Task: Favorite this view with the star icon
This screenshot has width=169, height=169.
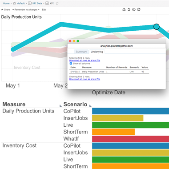Action: click(57, 3)
